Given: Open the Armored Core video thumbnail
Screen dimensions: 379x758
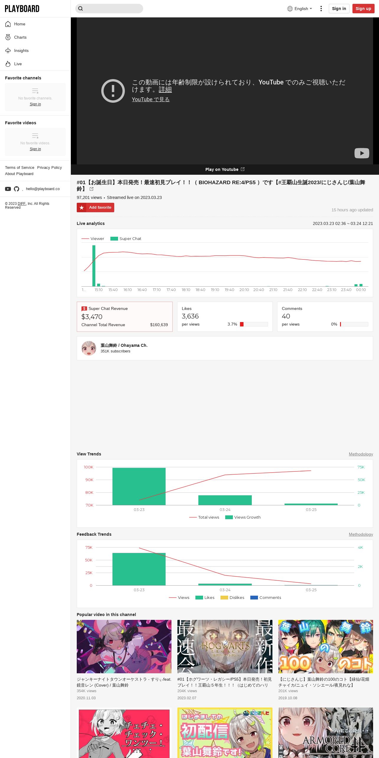Looking at the screenshot, I should (x=326, y=733).
